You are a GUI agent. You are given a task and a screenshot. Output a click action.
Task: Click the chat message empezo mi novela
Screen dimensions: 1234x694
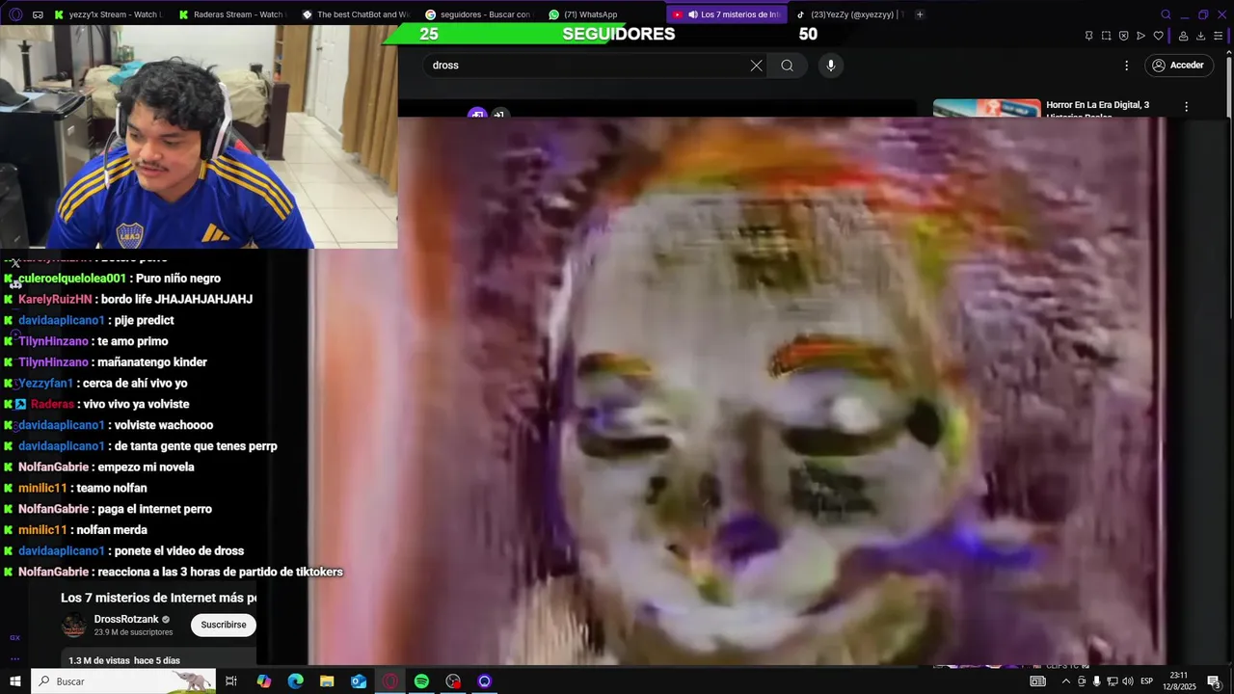click(x=146, y=467)
